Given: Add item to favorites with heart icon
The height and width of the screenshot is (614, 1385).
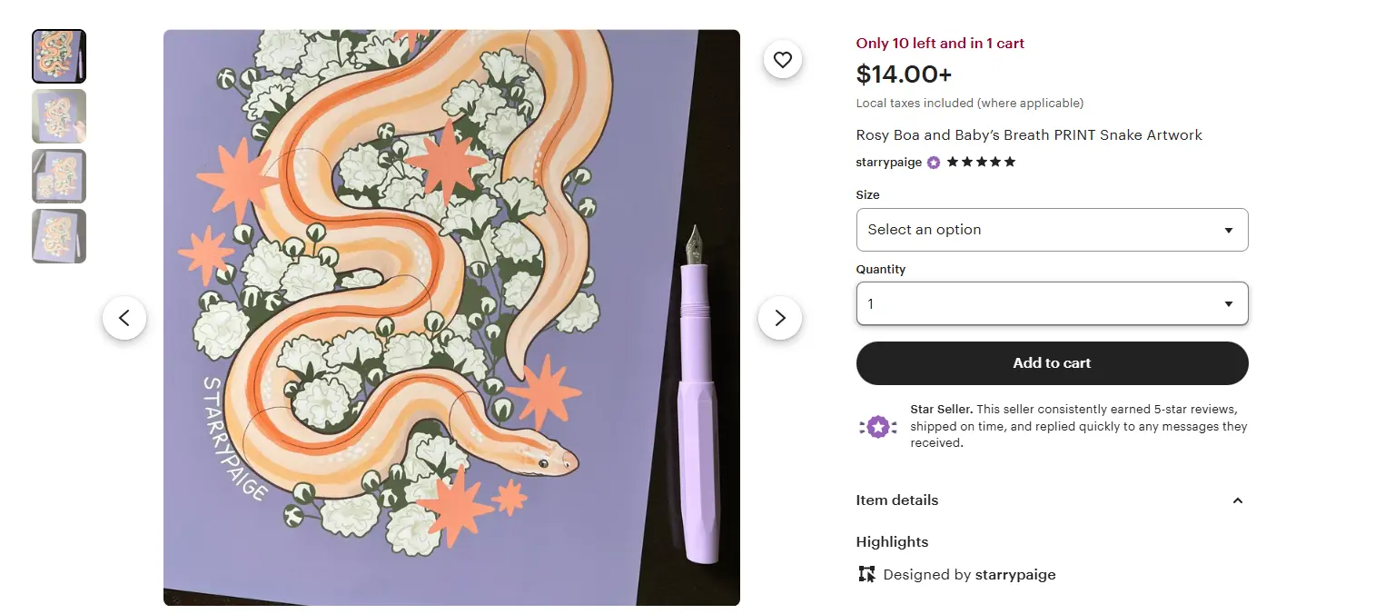Looking at the screenshot, I should (783, 61).
